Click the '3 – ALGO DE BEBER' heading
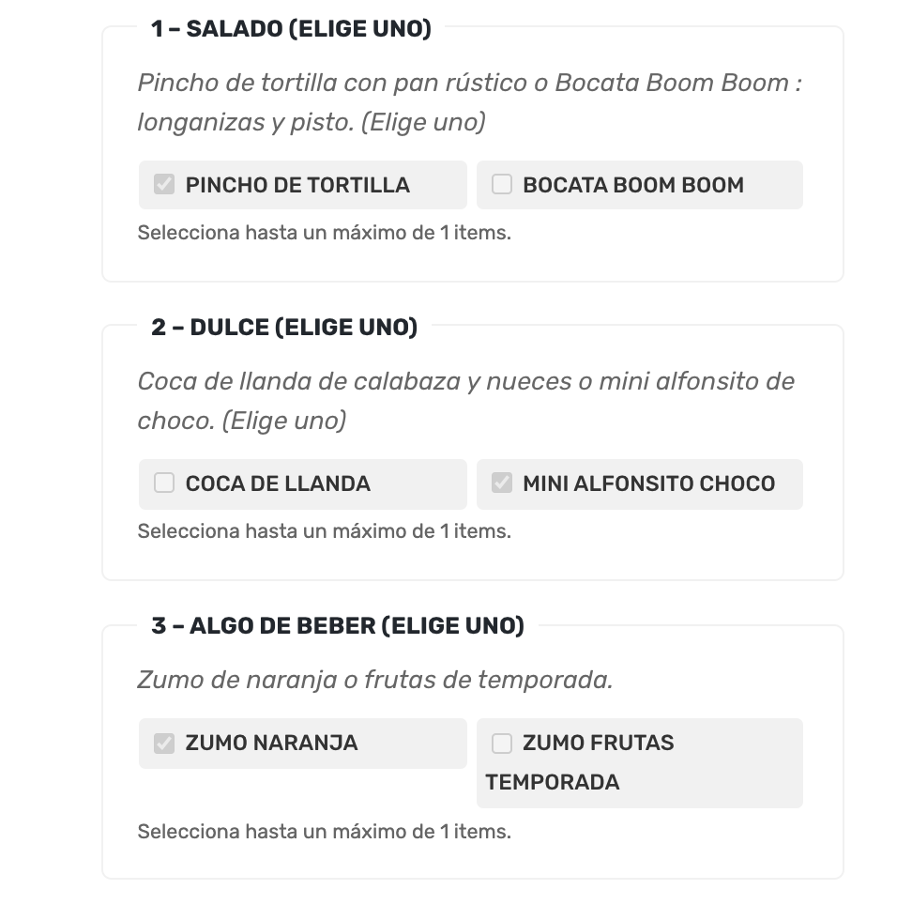Screen dimensions: 912x905 [338, 625]
